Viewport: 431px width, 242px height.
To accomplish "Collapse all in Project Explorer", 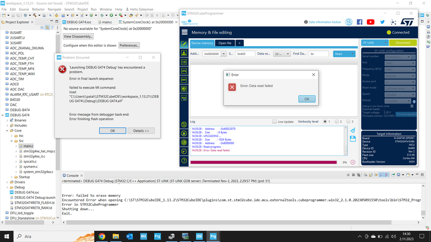I will pyautogui.click(x=42, y=28).
